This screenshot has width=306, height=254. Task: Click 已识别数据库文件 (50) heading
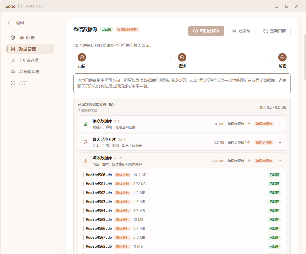click(96, 104)
